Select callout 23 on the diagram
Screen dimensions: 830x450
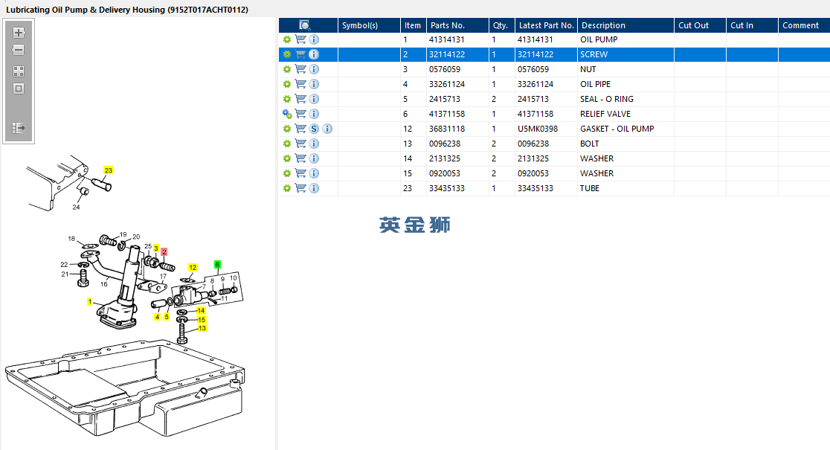tap(109, 170)
